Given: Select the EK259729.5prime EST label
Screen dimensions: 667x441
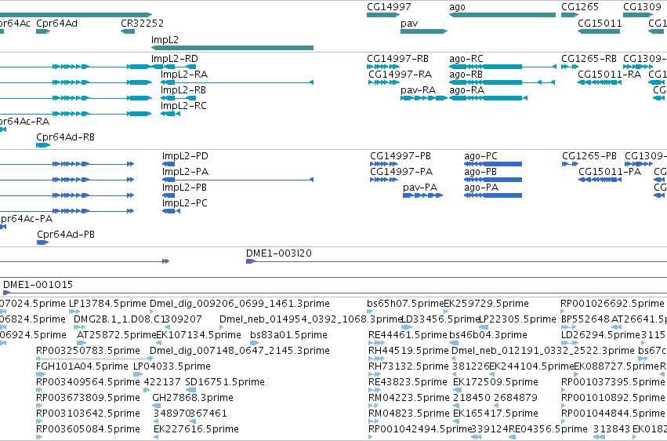Looking at the screenshot, I should pos(486,304).
